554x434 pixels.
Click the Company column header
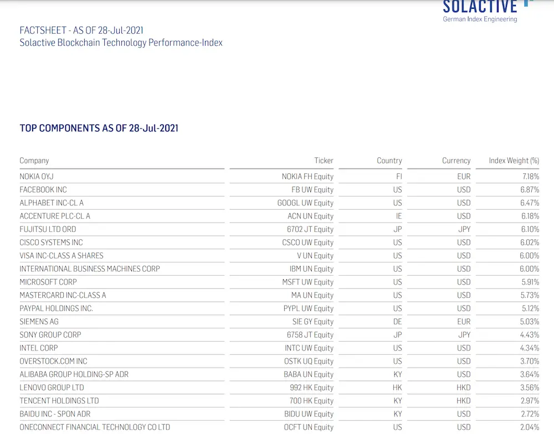(34, 161)
